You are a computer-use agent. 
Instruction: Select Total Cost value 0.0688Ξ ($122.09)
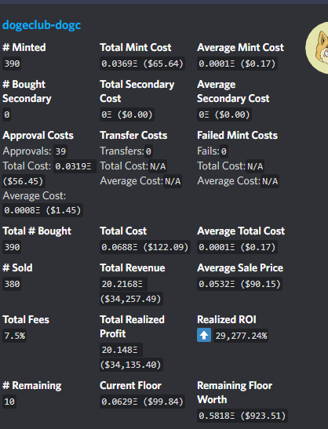(145, 247)
